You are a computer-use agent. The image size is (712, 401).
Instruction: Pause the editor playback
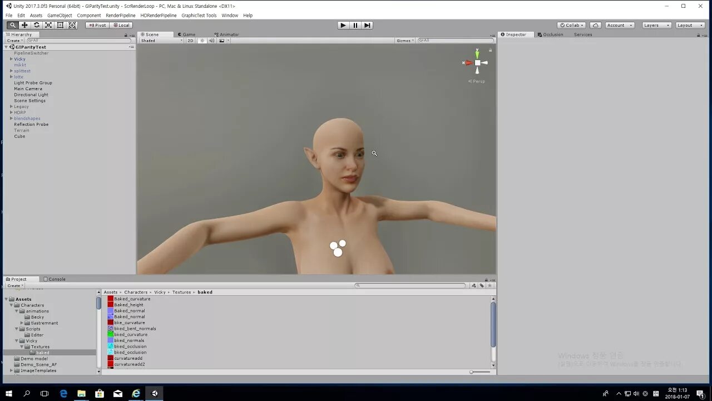[x=355, y=25]
